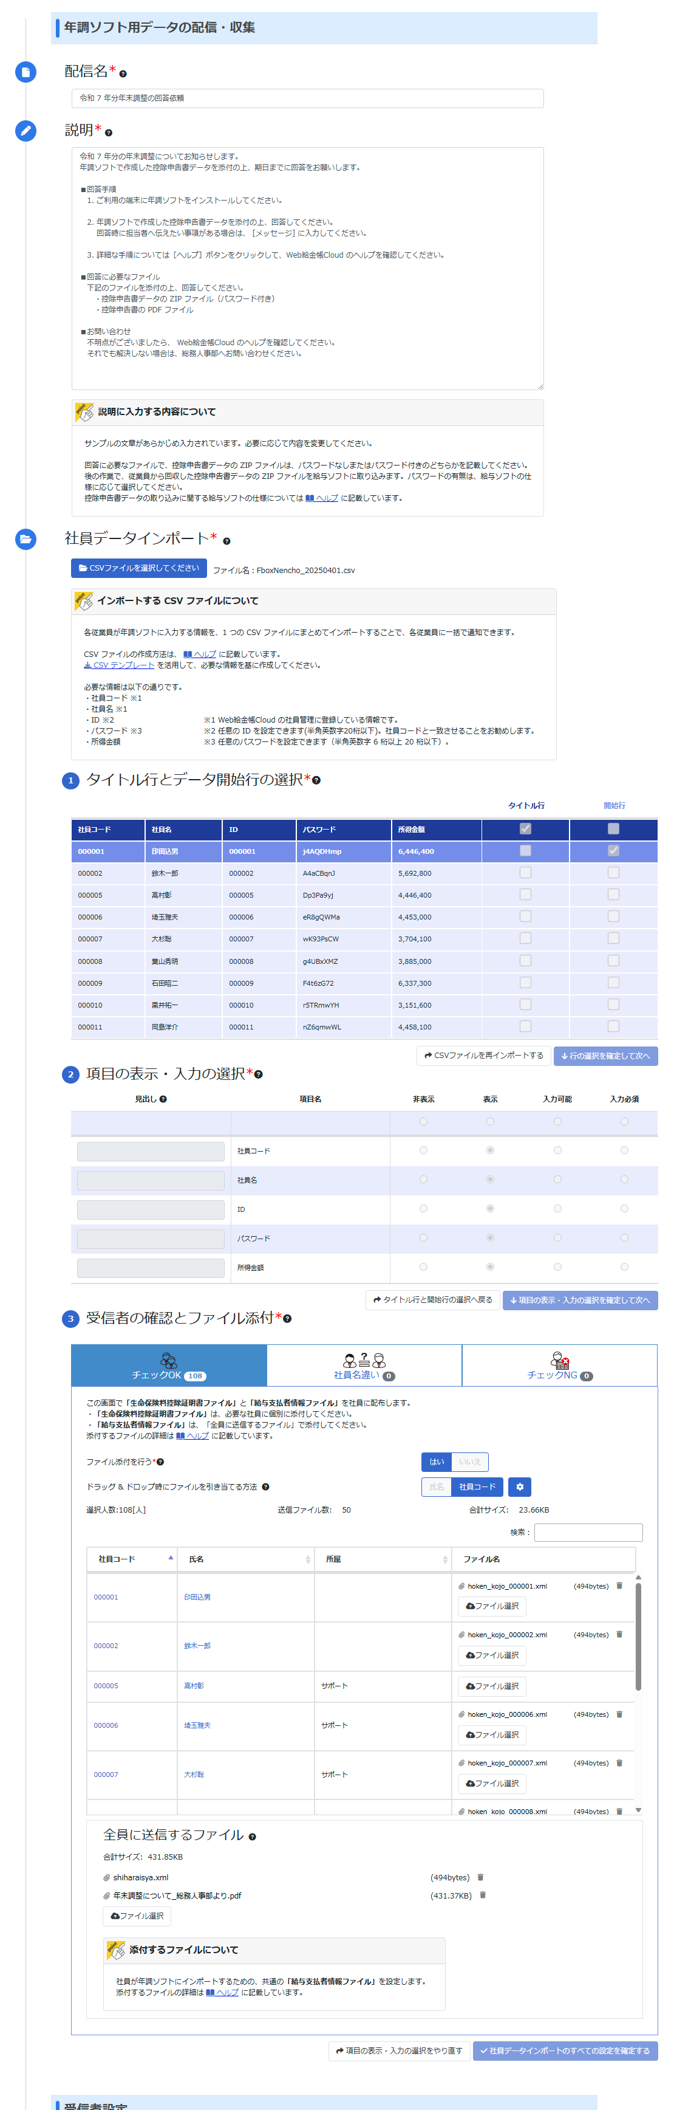Check 開始行 checkbox for row 000005
The width and height of the screenshot is (674, 2110).
[x=613, y=895]
